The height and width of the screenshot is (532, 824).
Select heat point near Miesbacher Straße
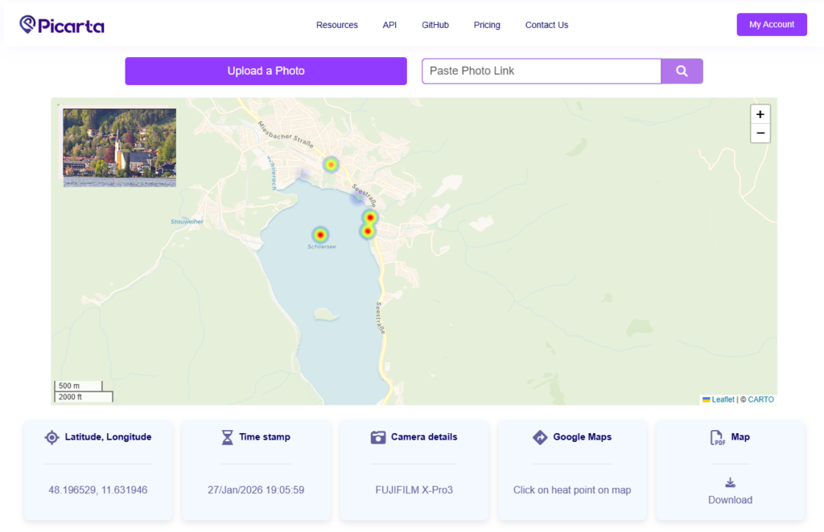(x=331, y=165)
